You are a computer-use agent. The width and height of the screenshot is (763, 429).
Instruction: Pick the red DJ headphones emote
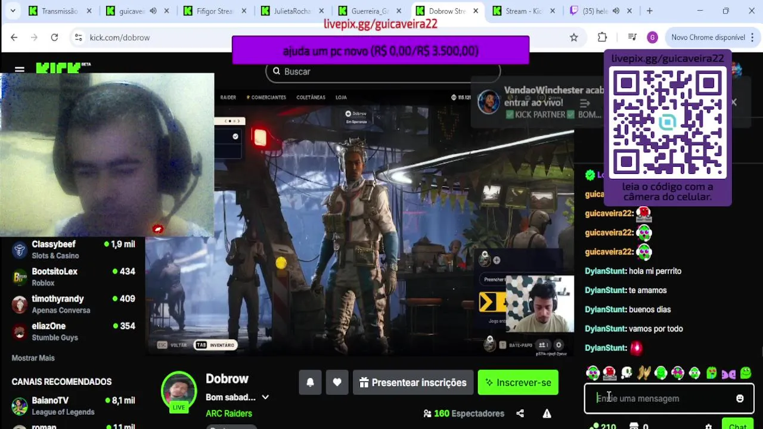609,373
